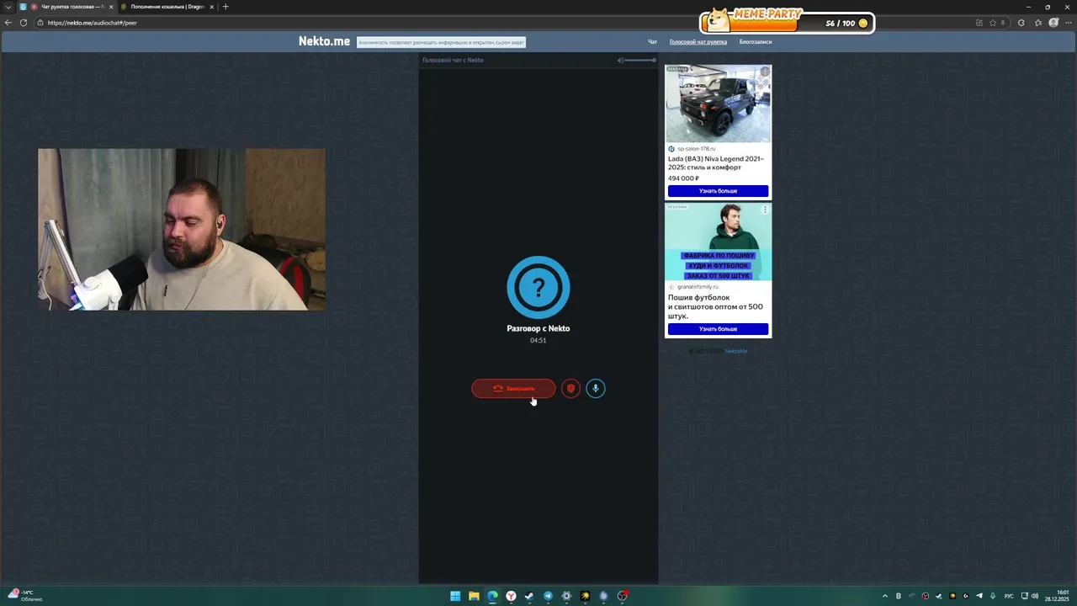This screenshot has width=1077, height=606.
Task: Open the OBS recording app on the taskbar
Action: pos(622,596)
